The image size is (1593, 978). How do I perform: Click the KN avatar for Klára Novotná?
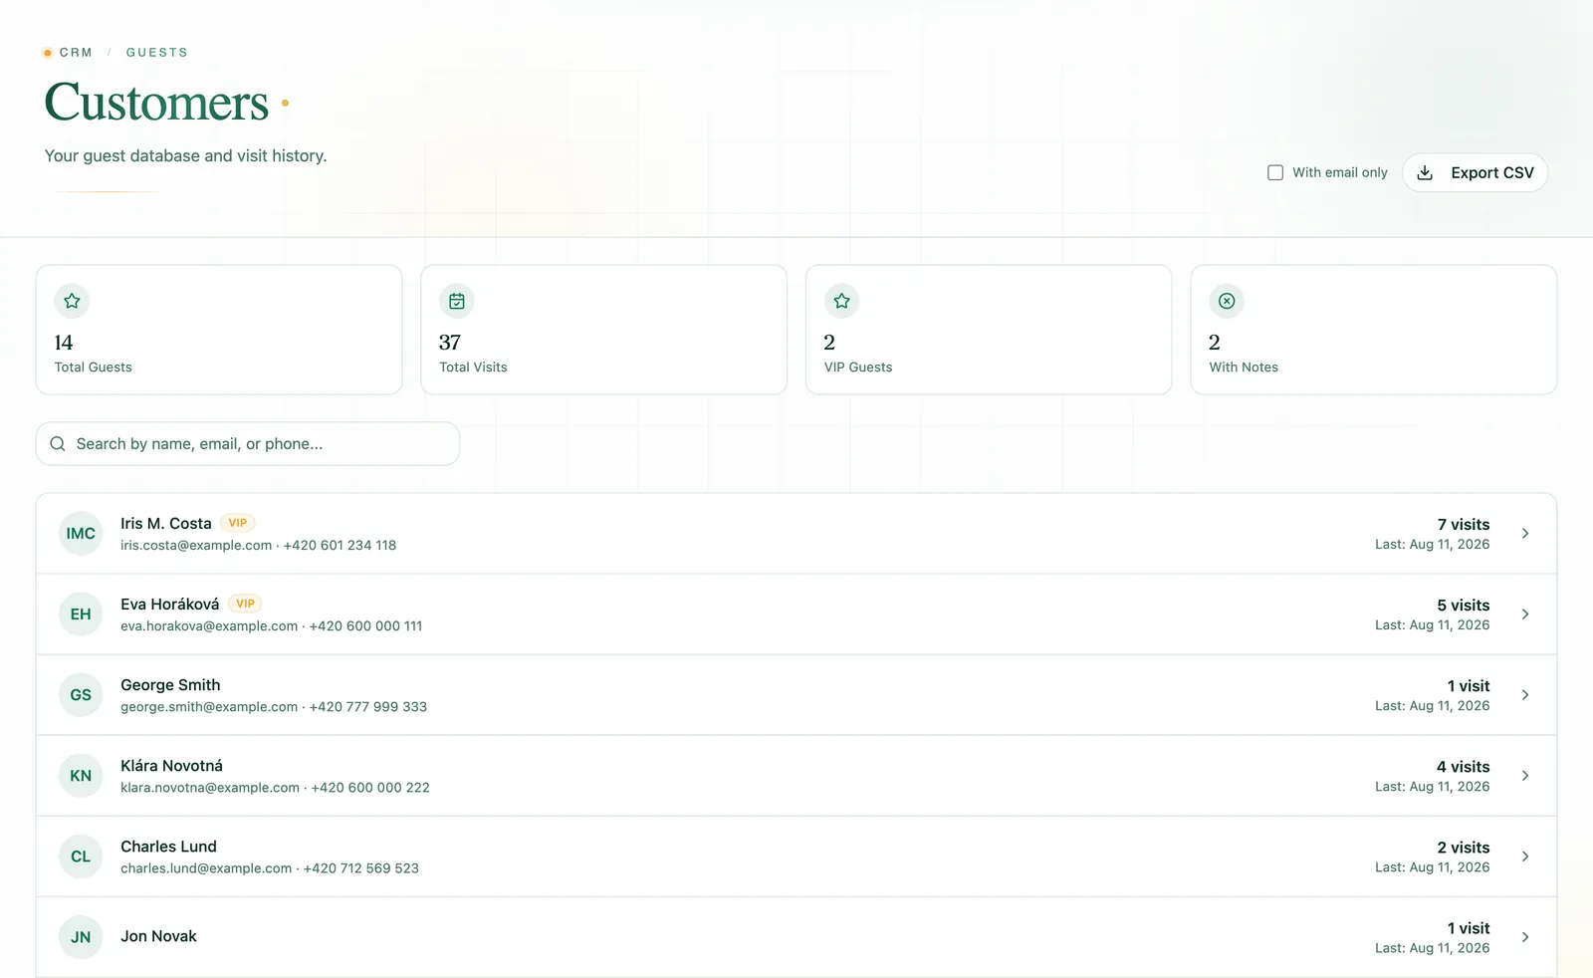coord(81,776)
